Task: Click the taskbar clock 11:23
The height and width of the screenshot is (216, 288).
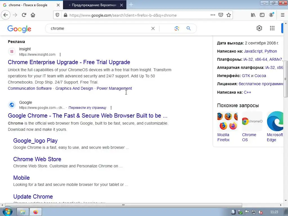Action: (274, 212)
